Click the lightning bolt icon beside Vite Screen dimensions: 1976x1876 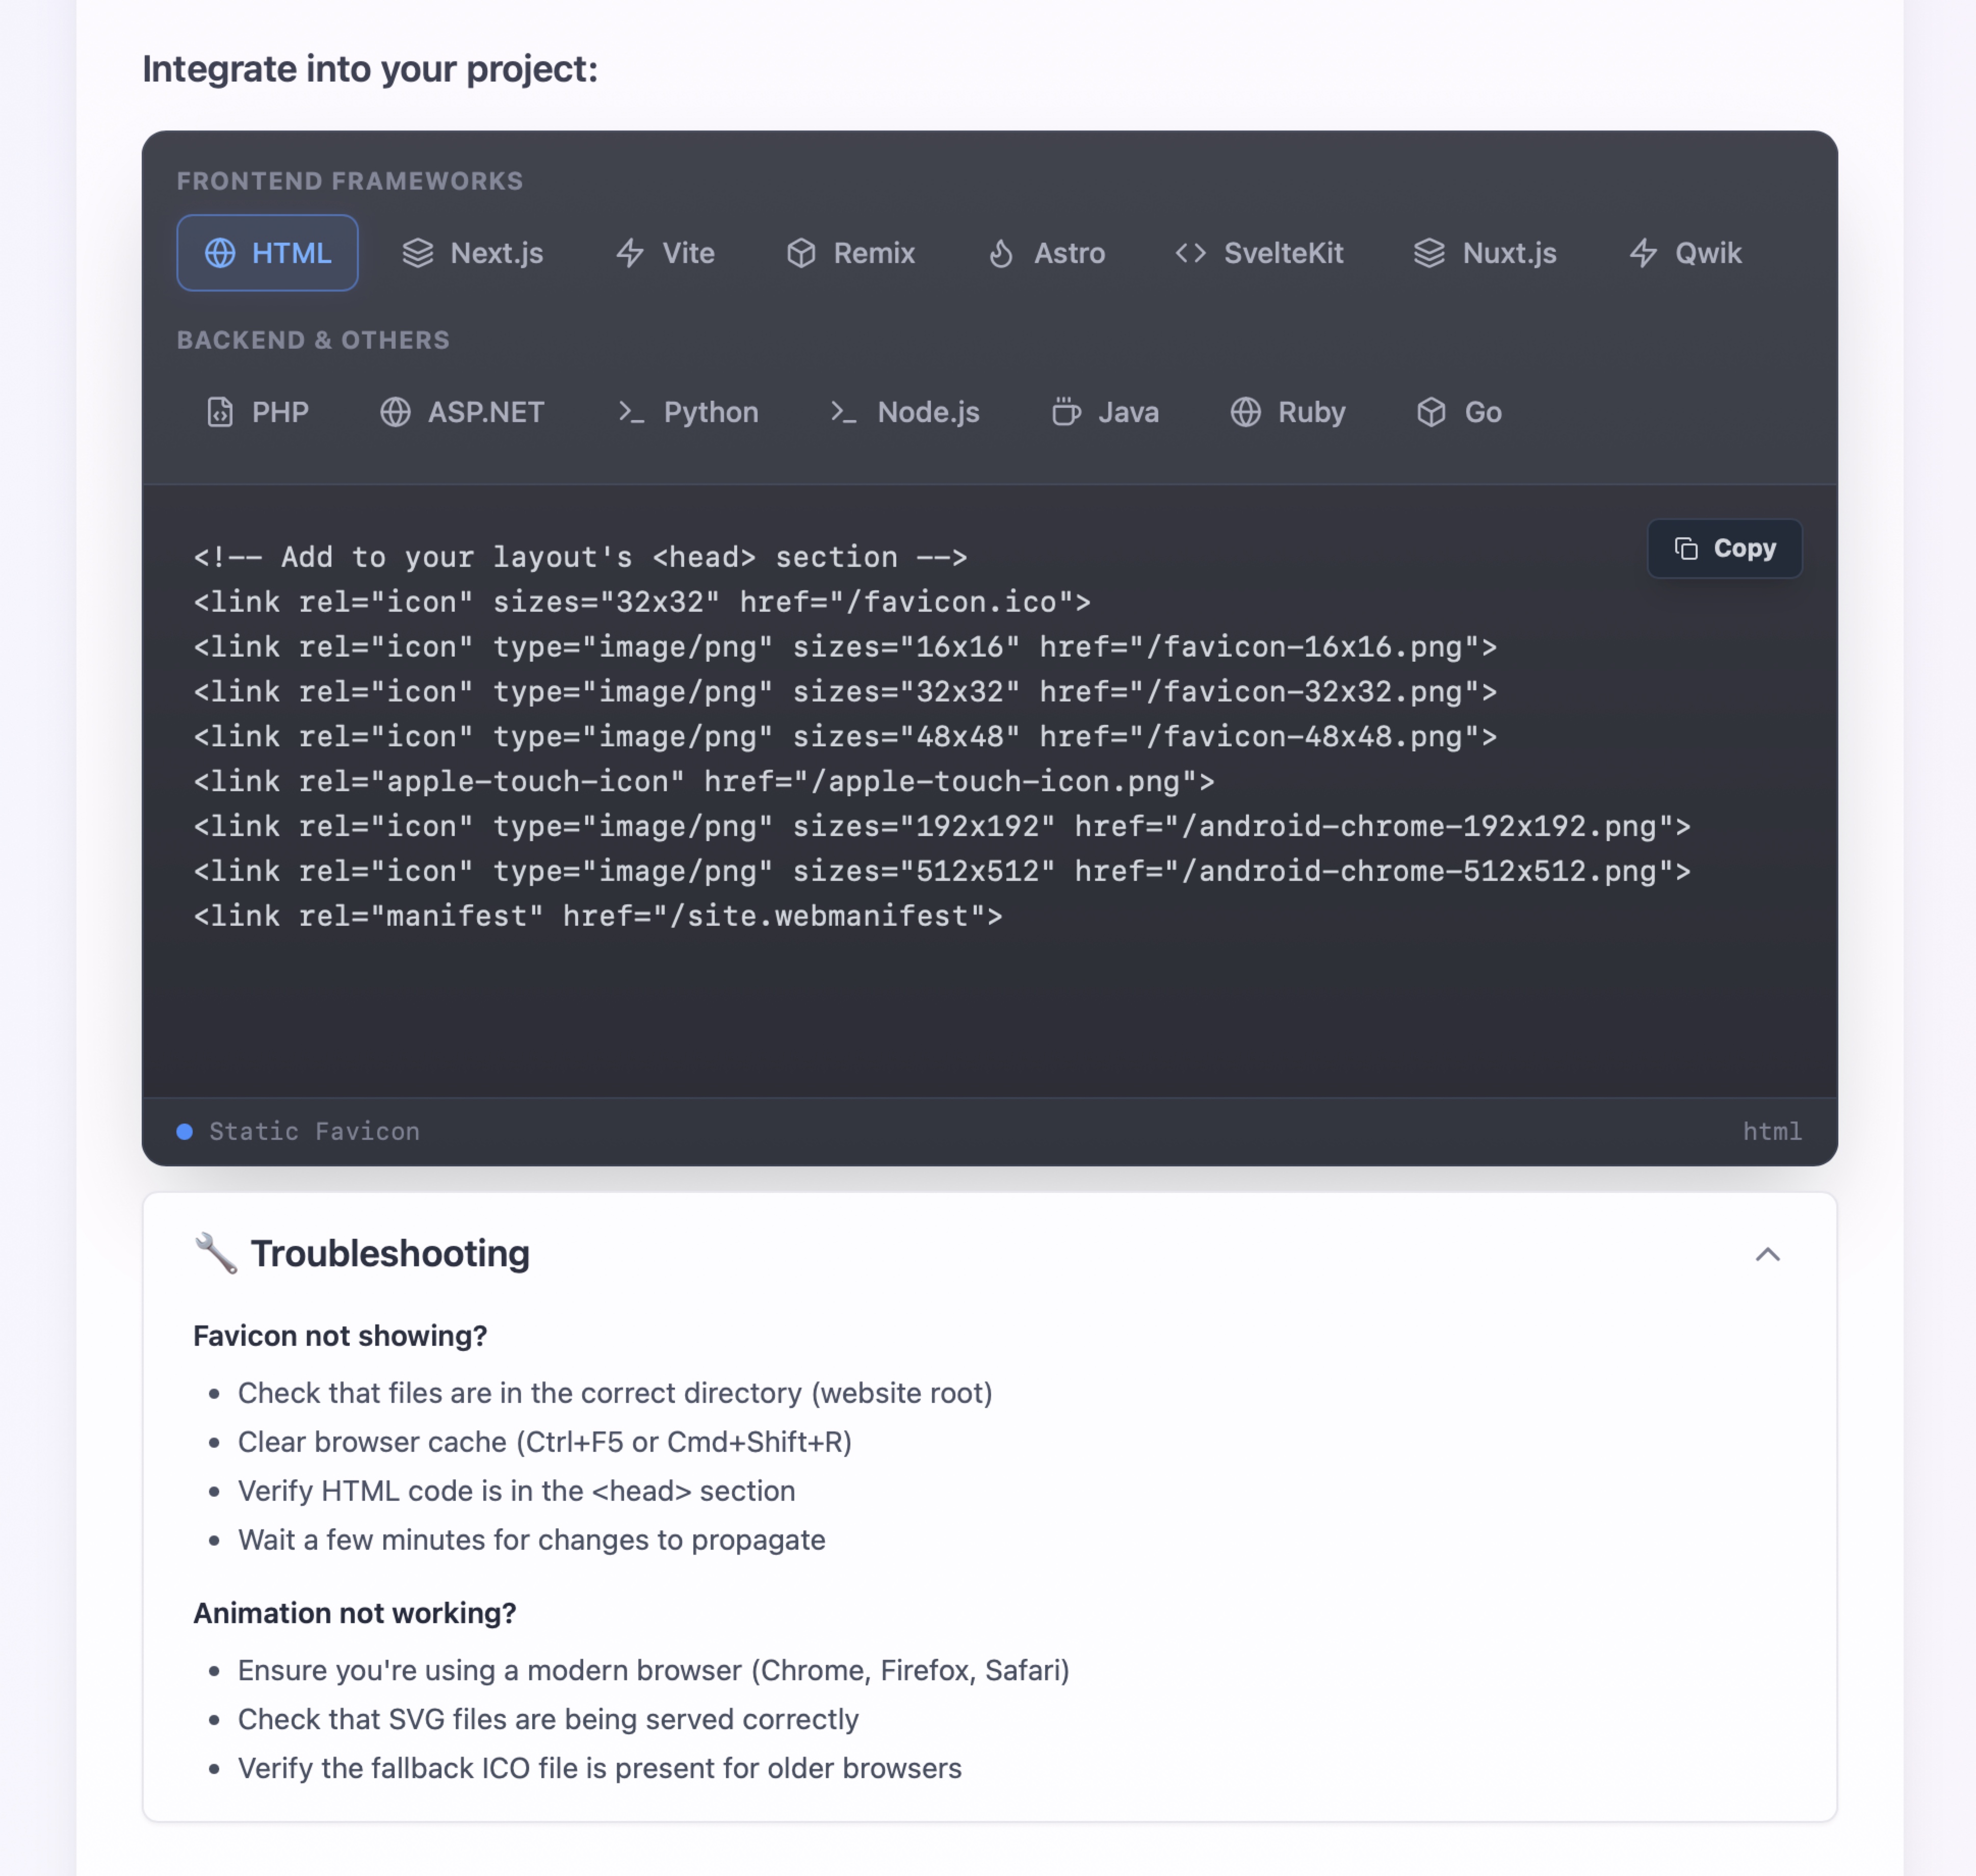(630, 253)
